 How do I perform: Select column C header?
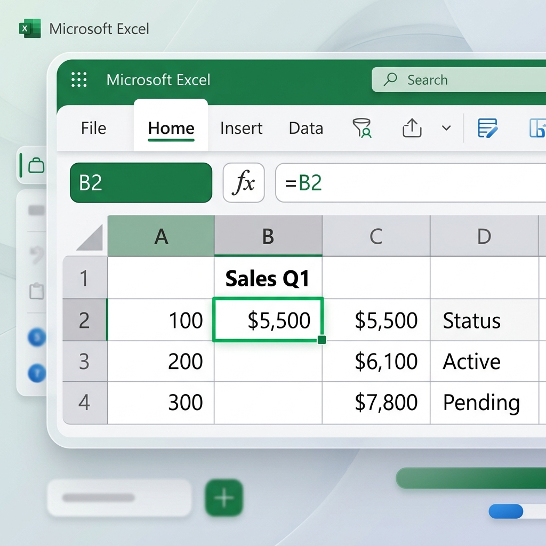[376, 236]
